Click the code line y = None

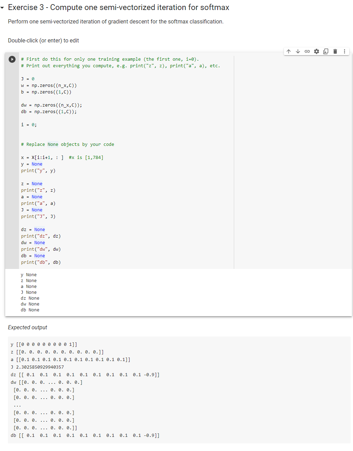(x=32, y=164)
